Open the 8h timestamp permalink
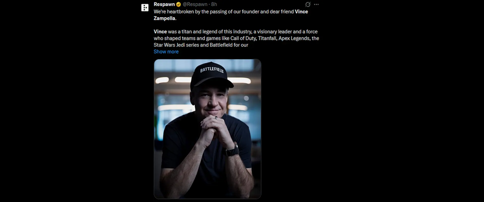 [x=214, y=4]
